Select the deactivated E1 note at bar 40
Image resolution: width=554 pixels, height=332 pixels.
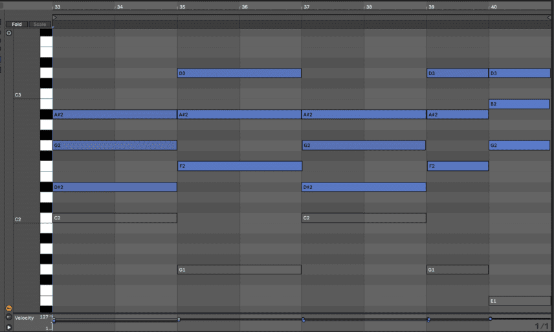(520, 301)
